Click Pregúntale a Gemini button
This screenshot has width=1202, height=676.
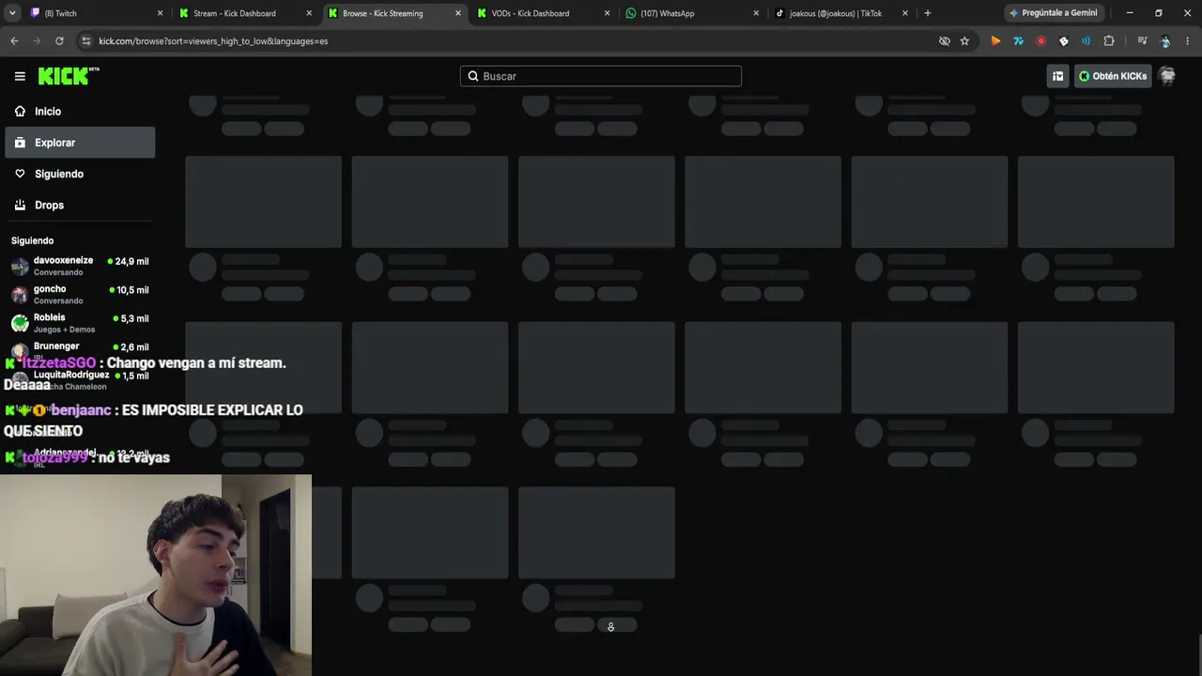tap(1053, 13)
